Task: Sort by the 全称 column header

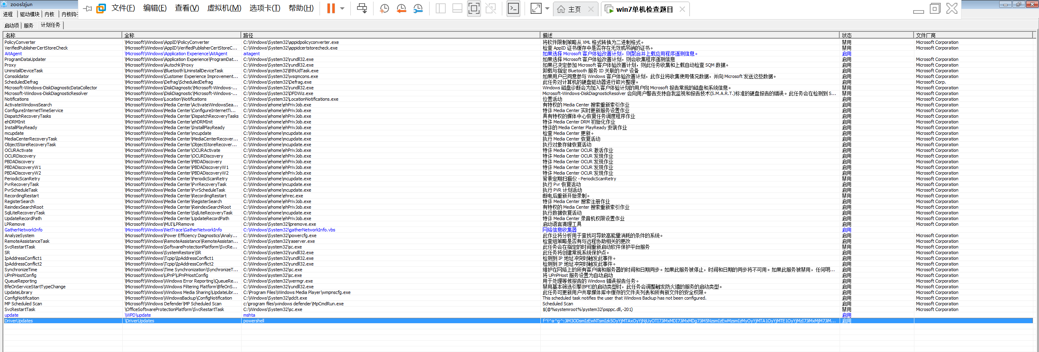Action: click(x=181, y=35)
